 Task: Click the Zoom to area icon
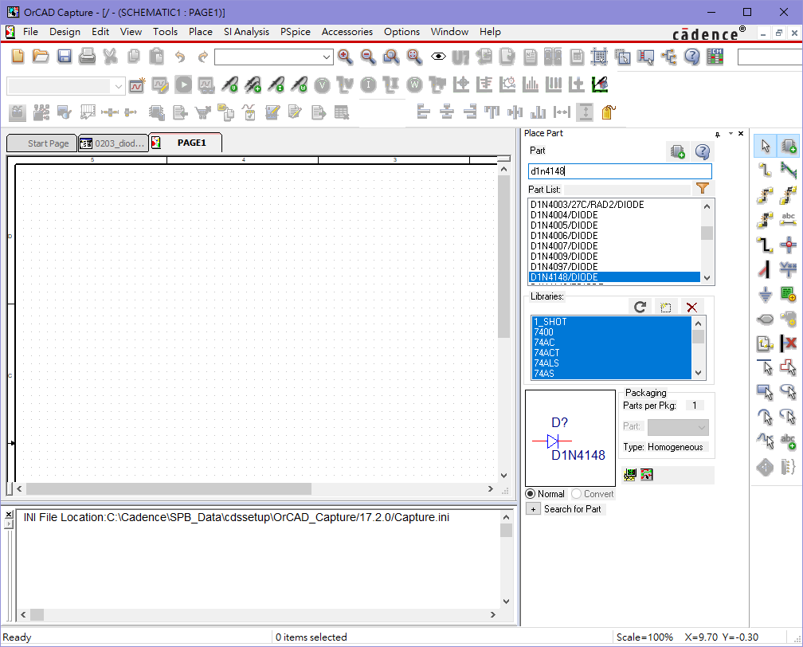coord(391,57)
